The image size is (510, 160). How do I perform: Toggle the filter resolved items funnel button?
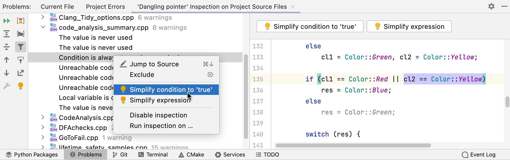click(21, 47)
